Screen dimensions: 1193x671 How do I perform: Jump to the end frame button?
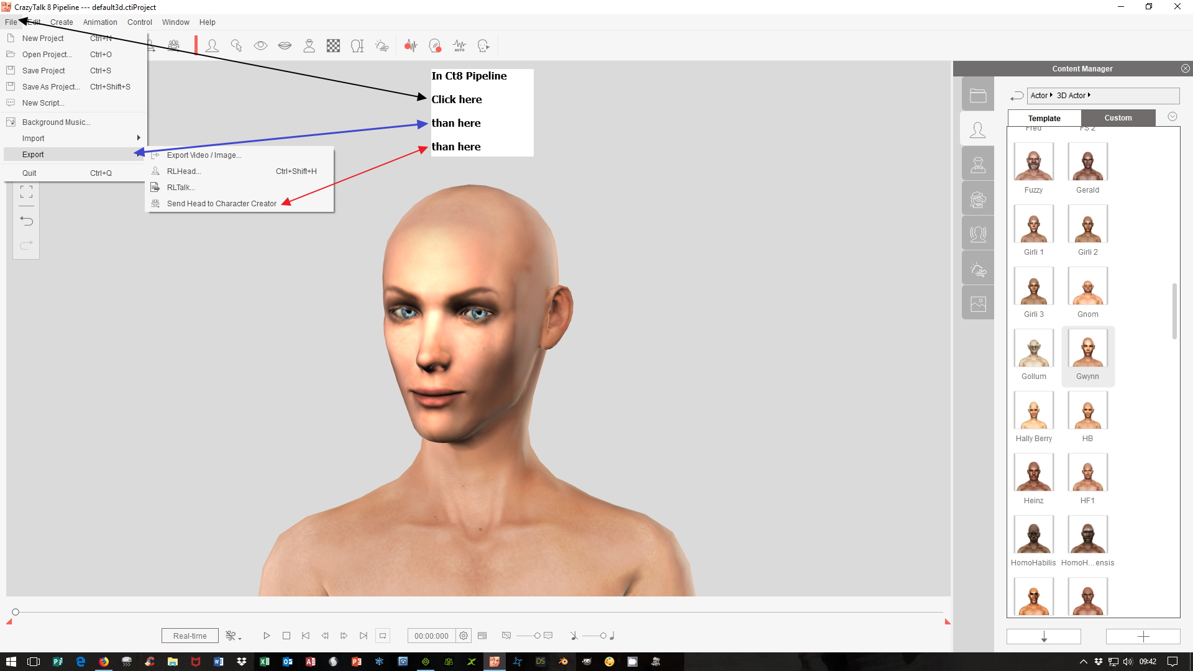[x=363, y=636]
